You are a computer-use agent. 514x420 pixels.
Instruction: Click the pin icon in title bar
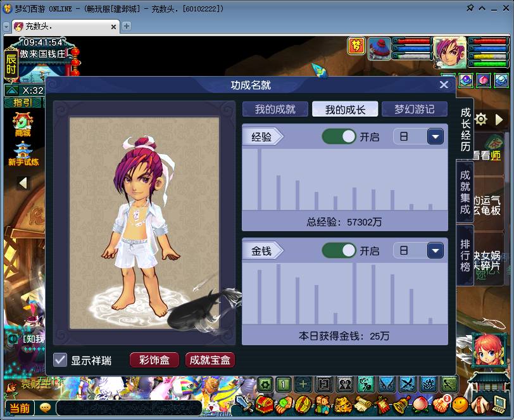[x=470, y=8]
